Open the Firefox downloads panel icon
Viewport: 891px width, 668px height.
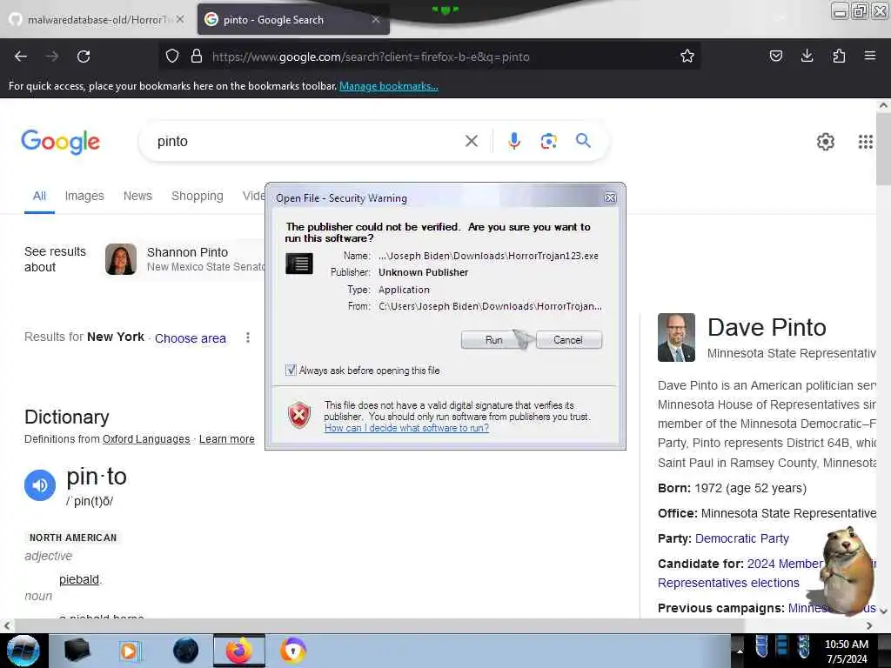tap(807, 57)
